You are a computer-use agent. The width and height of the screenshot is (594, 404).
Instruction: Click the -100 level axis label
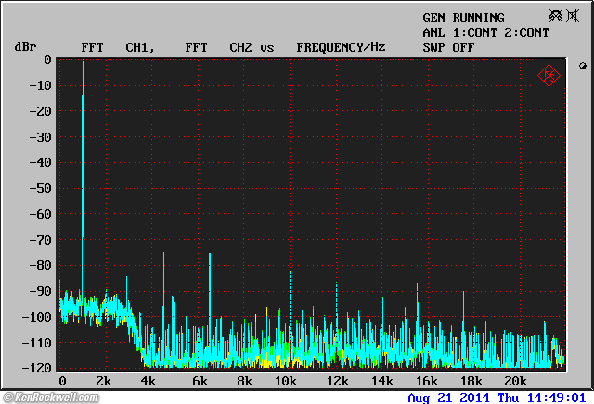point(37,317)
